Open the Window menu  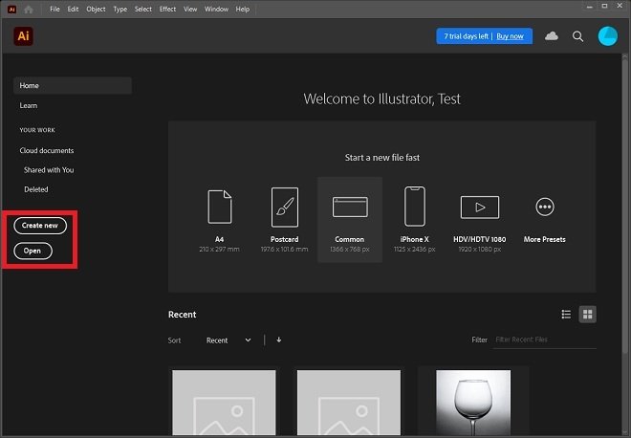(216, 9)
